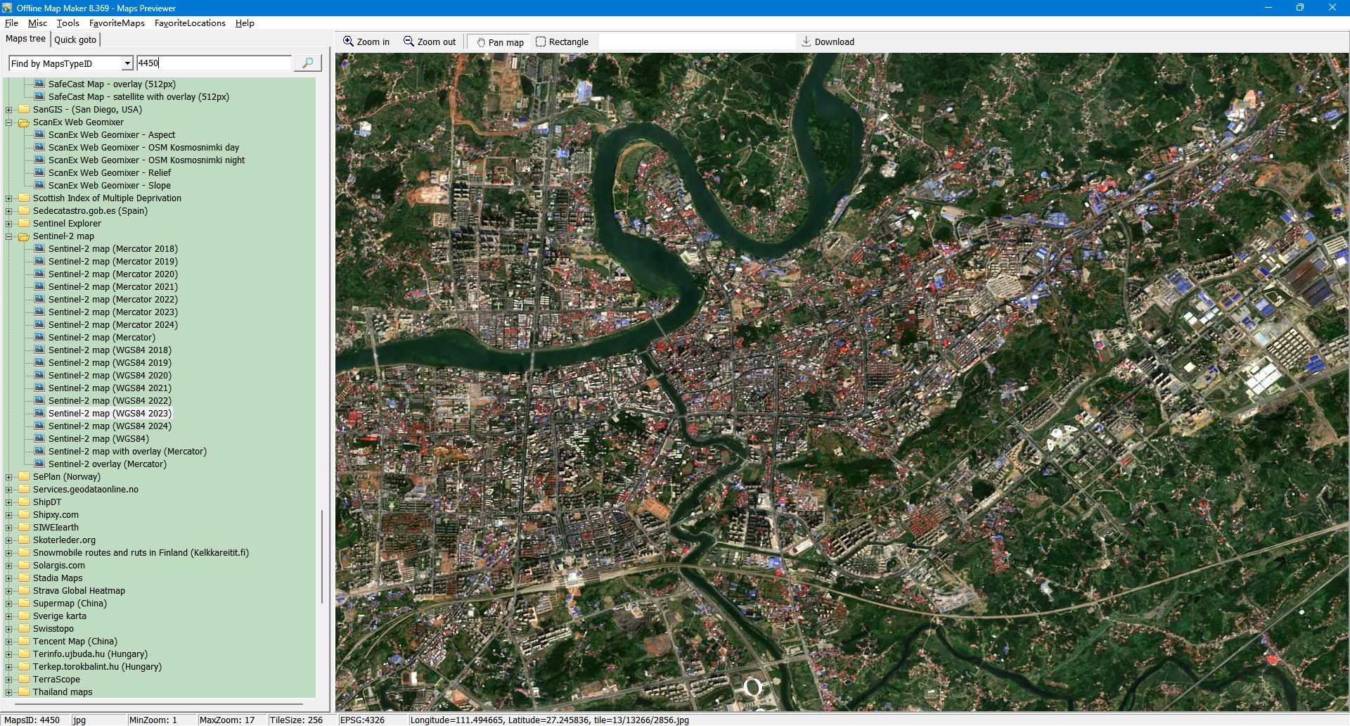Activate the Rectangle selection tool

tap(541, 42)
